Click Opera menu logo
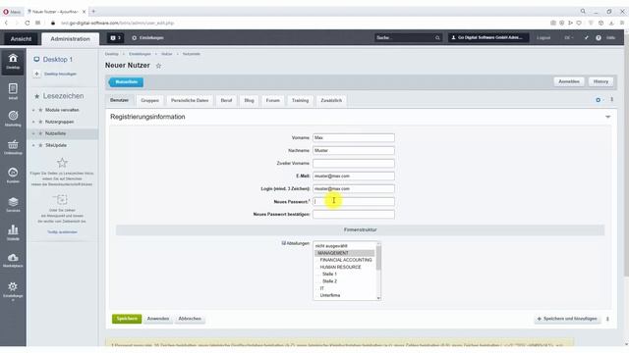629x353 pixels. click(6, 12)
